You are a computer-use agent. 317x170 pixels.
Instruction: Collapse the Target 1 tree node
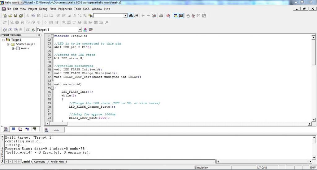tap(3, 40)
